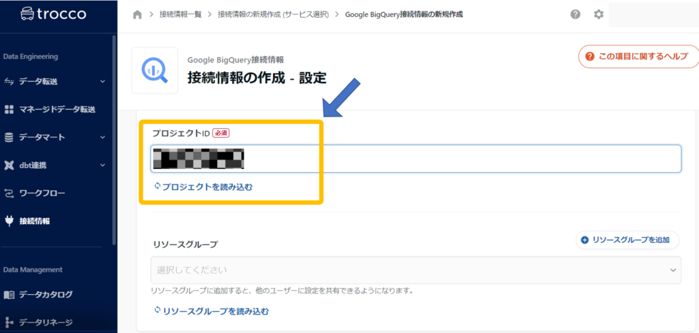Open データリネージ in the sidebar

[x=45, y=323]
